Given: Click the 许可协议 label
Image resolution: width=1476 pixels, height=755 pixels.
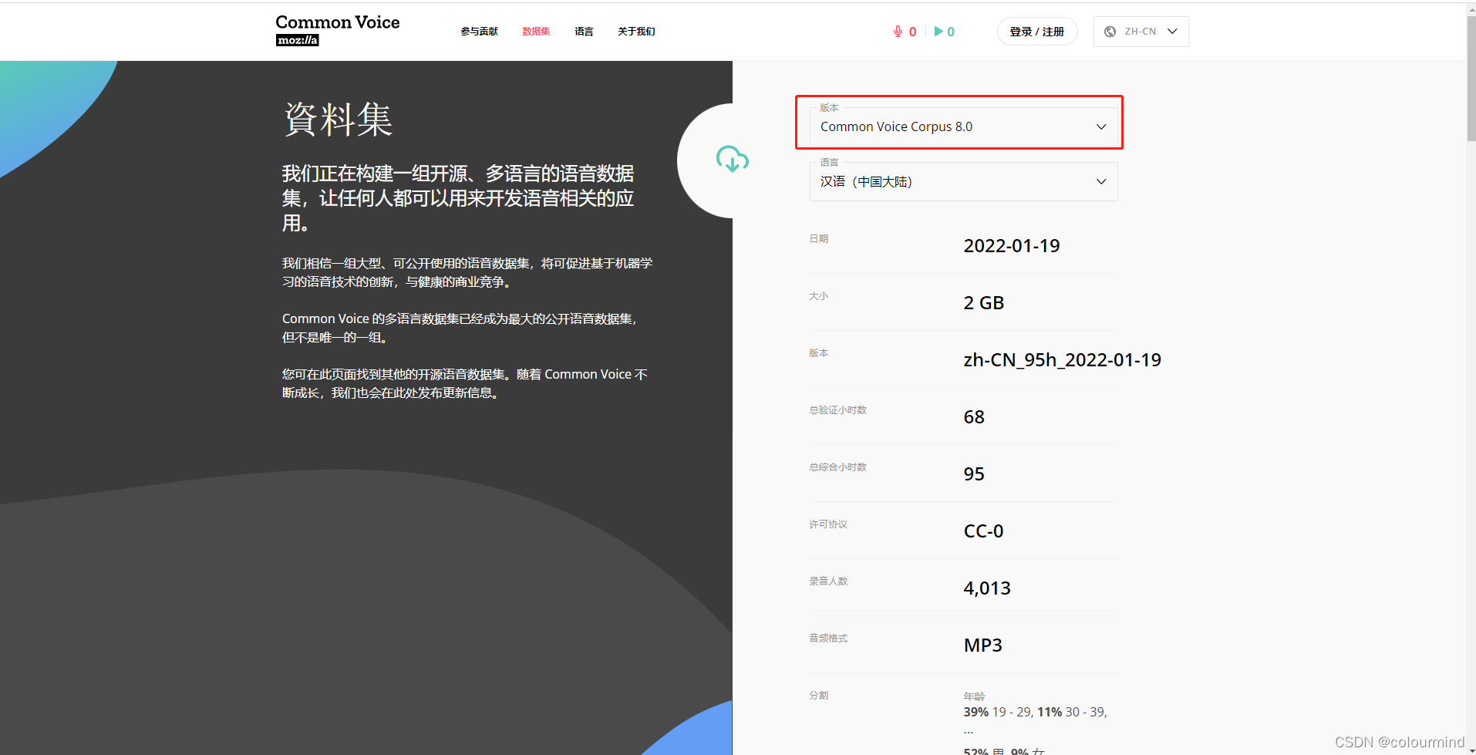Looking at the screenshot, I should pos(828,524).
